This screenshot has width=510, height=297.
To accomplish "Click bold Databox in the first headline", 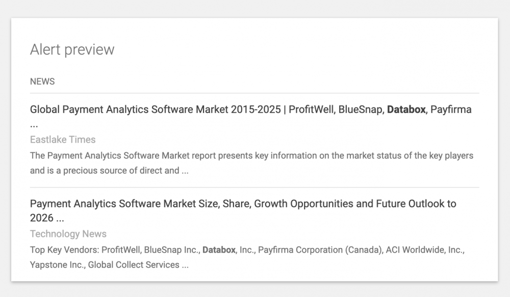I will 406,110.
